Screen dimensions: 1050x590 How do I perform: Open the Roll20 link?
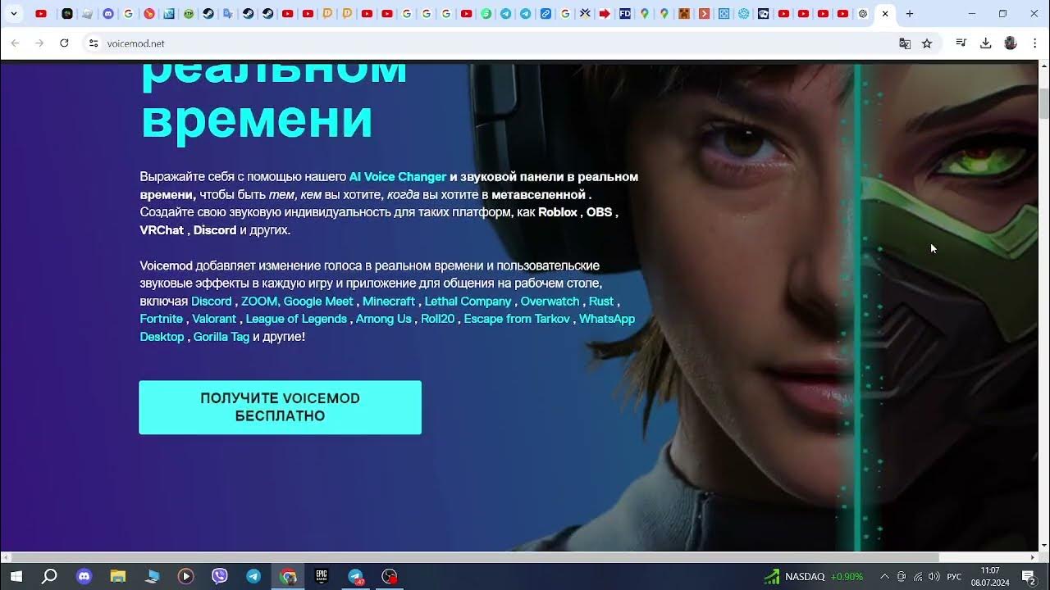(x=437, y=319)
